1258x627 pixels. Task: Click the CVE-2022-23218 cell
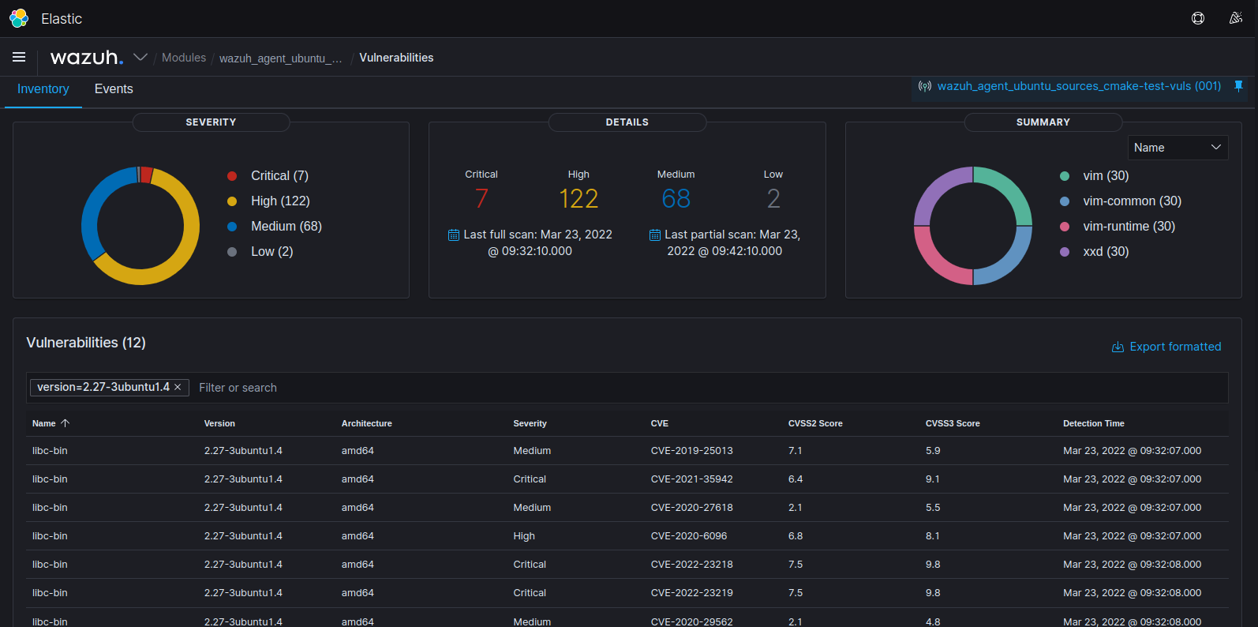[691, 565]
